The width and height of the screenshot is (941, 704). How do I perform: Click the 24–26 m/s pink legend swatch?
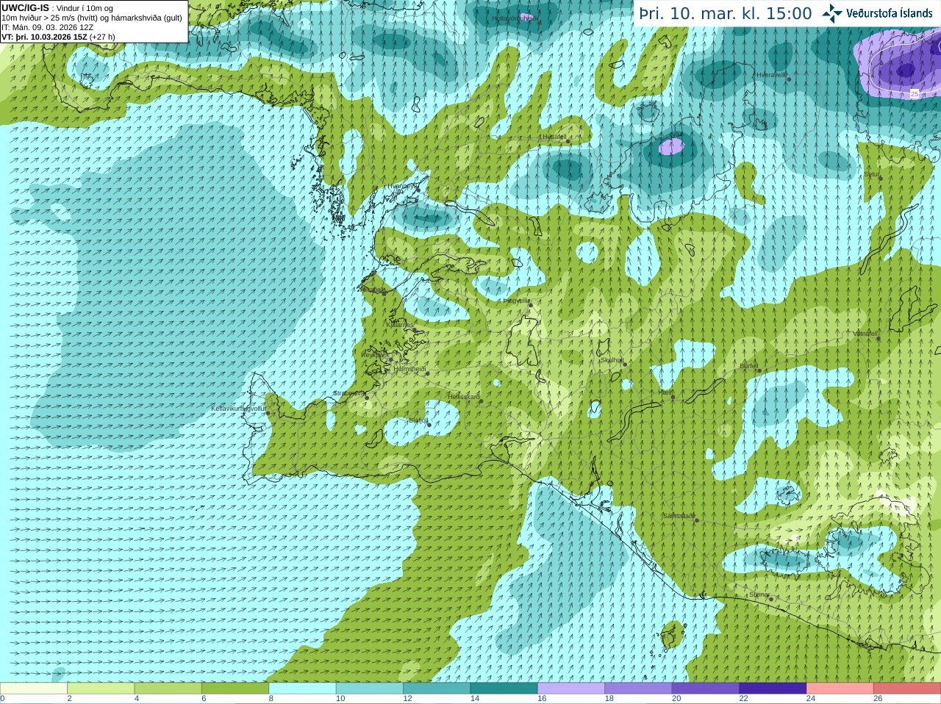(840, 689)
